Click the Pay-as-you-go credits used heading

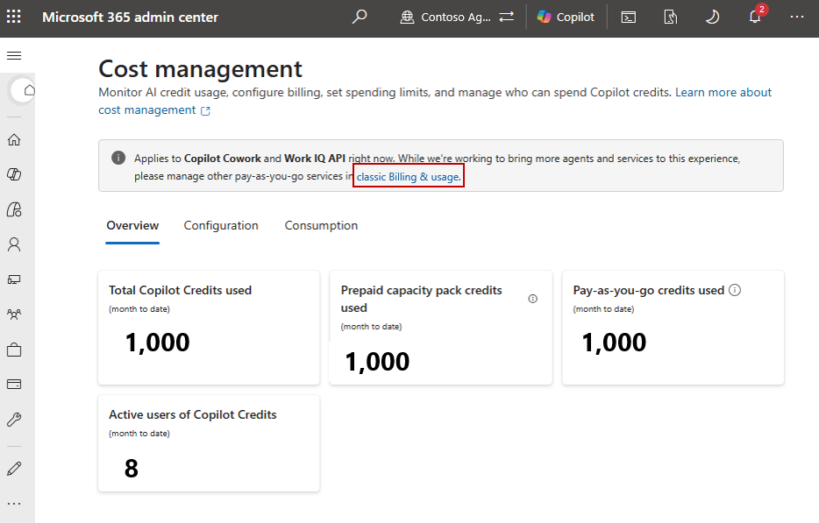click(x=649, y=290)
